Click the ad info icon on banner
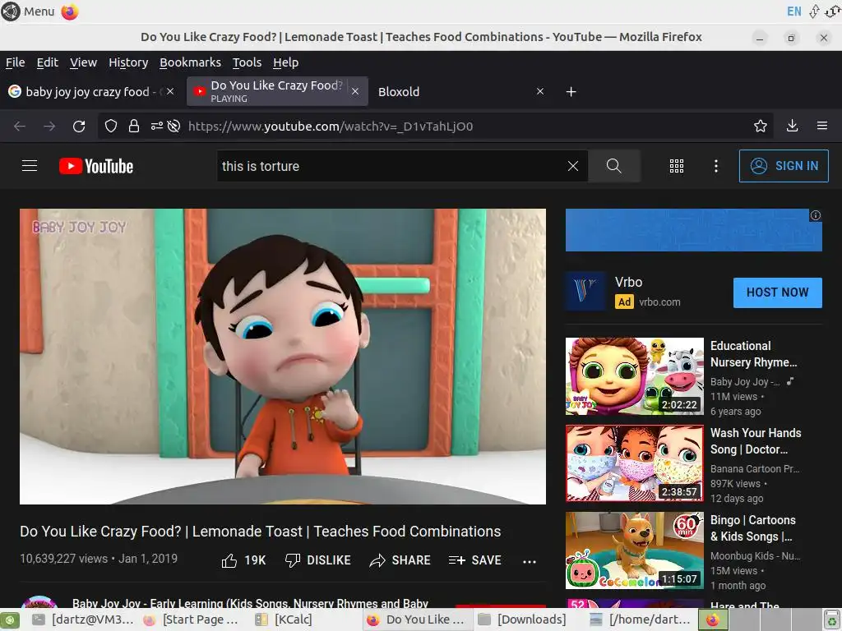 tap(816, 215)
